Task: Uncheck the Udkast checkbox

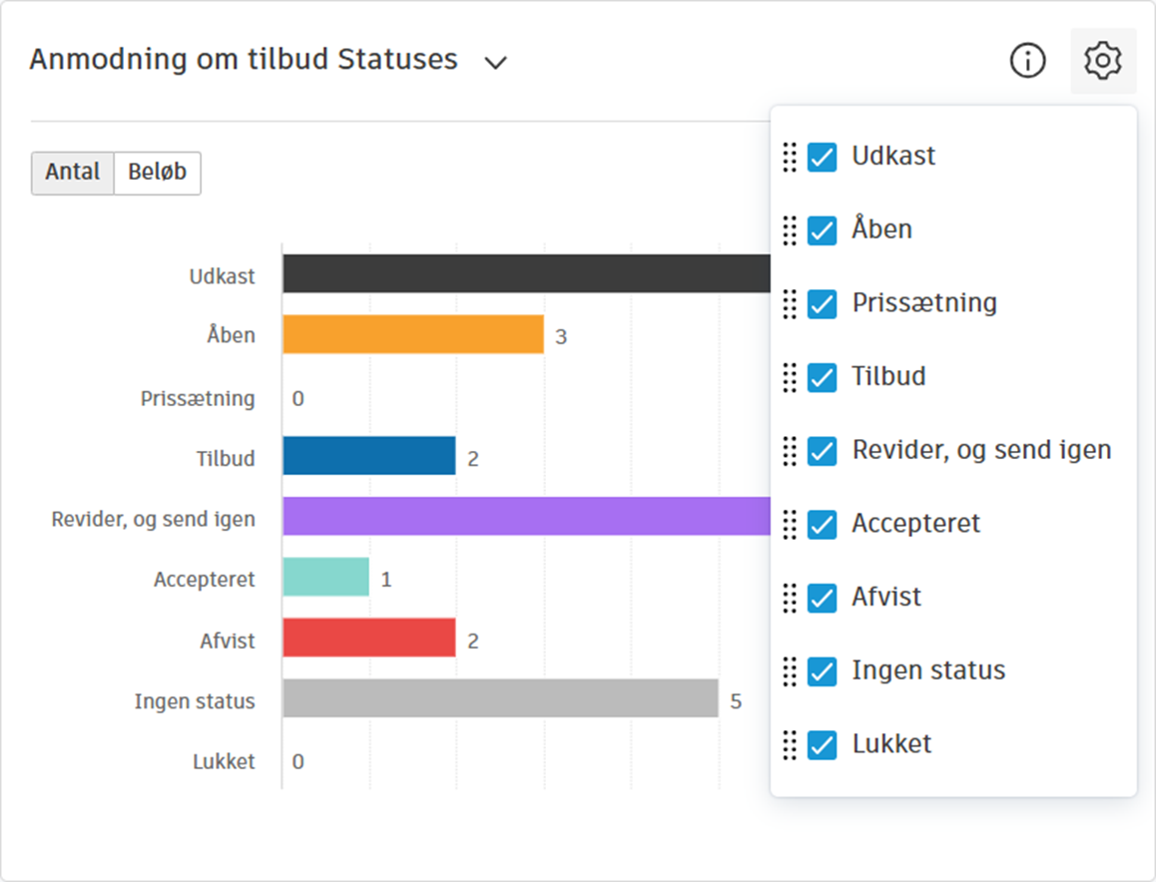Action: (x=822, y=157)
